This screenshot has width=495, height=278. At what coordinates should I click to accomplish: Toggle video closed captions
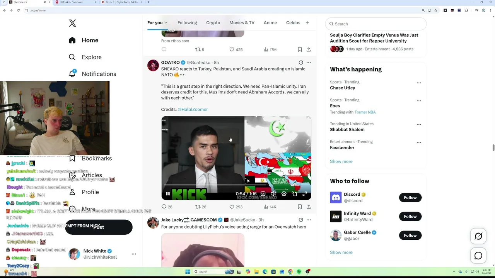263,194
